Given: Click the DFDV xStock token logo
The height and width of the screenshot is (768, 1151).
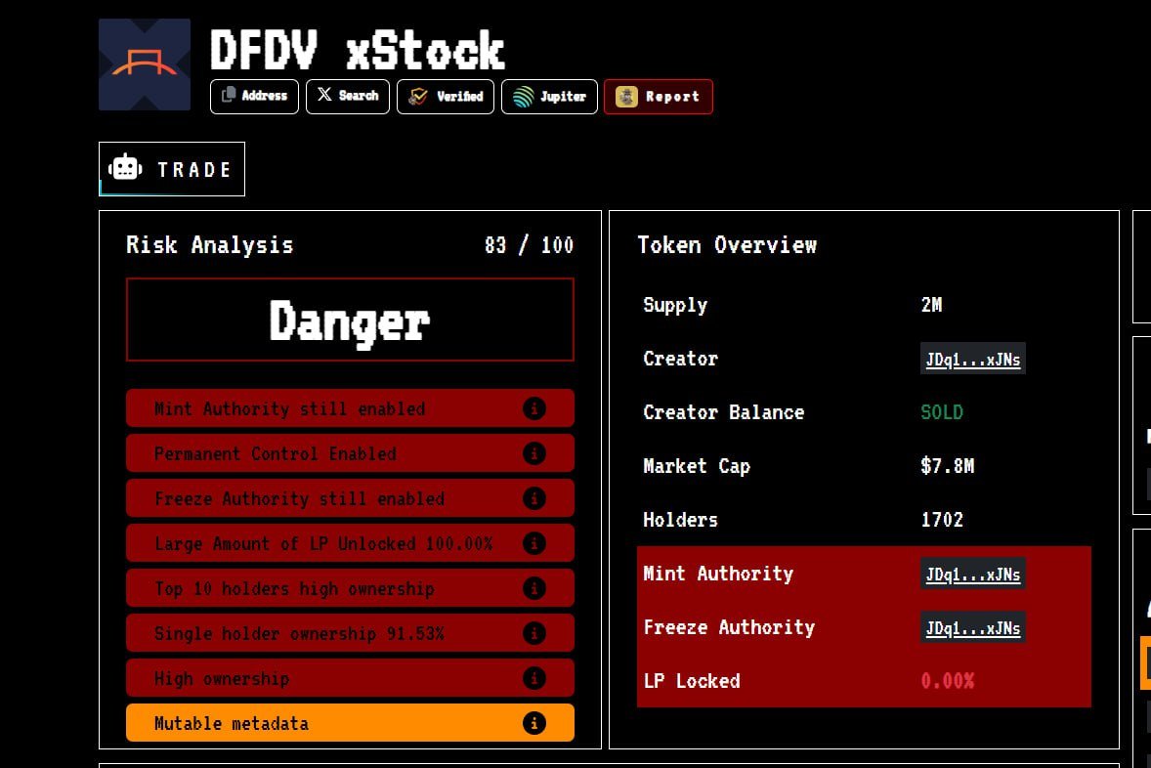Looking at the screenshot, I should [x=145, y=64].
